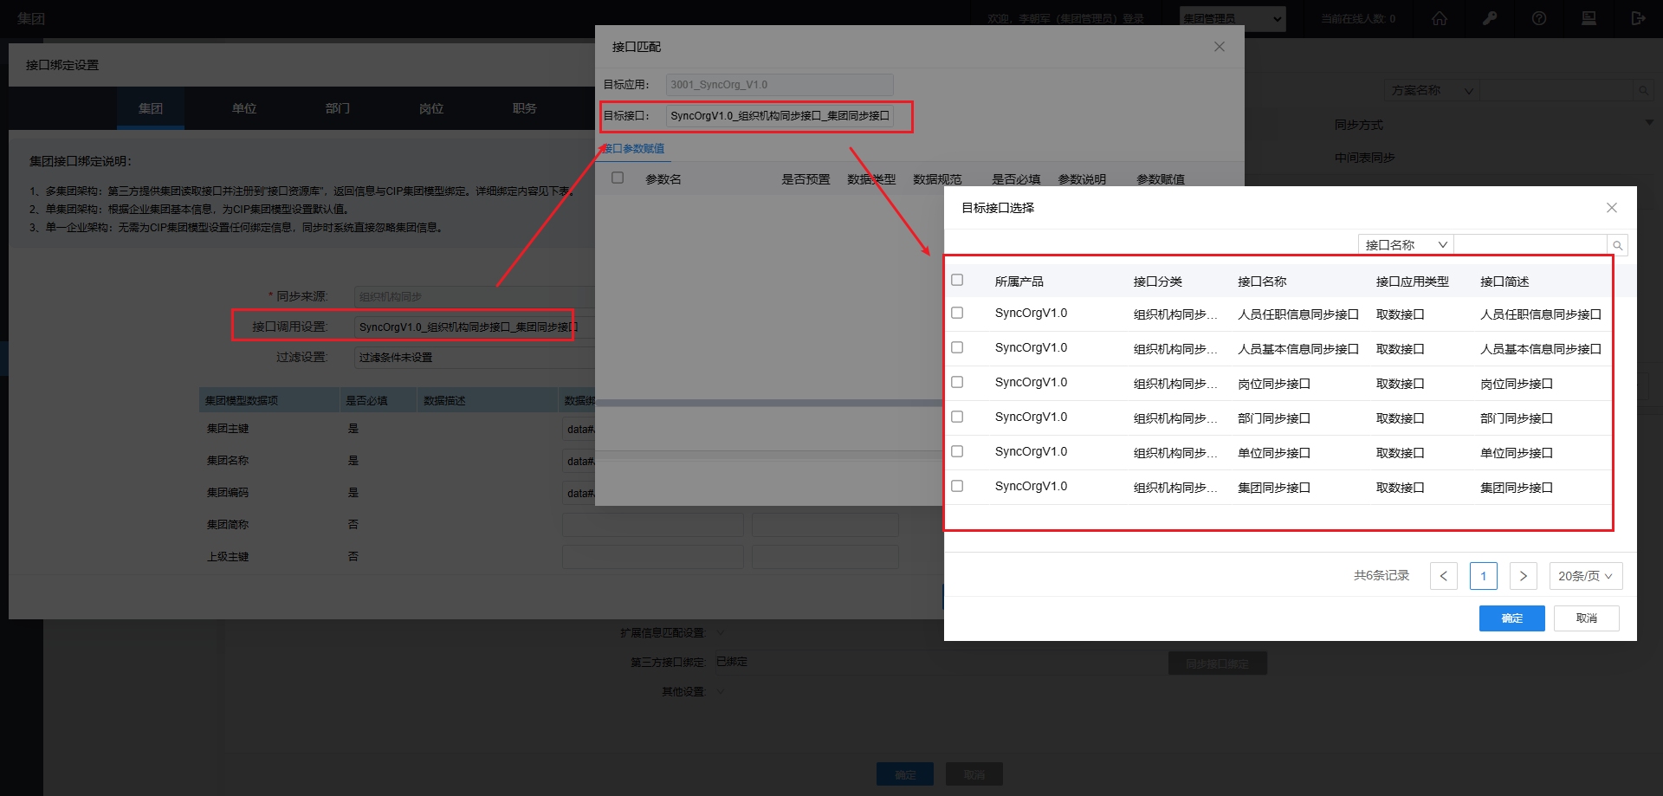Click 岗位同步接口 in 接口名称 column
The height and width of the screenshot is (796, 1663).
(1274, 384)
